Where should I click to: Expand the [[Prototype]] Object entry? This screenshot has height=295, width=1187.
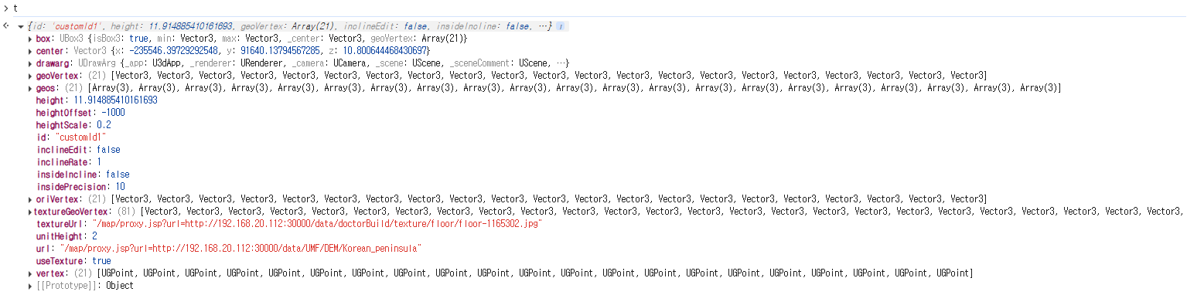(x=30, y=286)
